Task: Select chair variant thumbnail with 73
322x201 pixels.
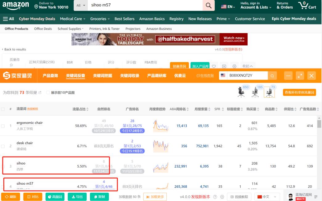Action: (269, 92)
